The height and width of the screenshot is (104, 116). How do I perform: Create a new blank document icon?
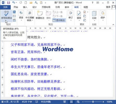pos(26,3)
